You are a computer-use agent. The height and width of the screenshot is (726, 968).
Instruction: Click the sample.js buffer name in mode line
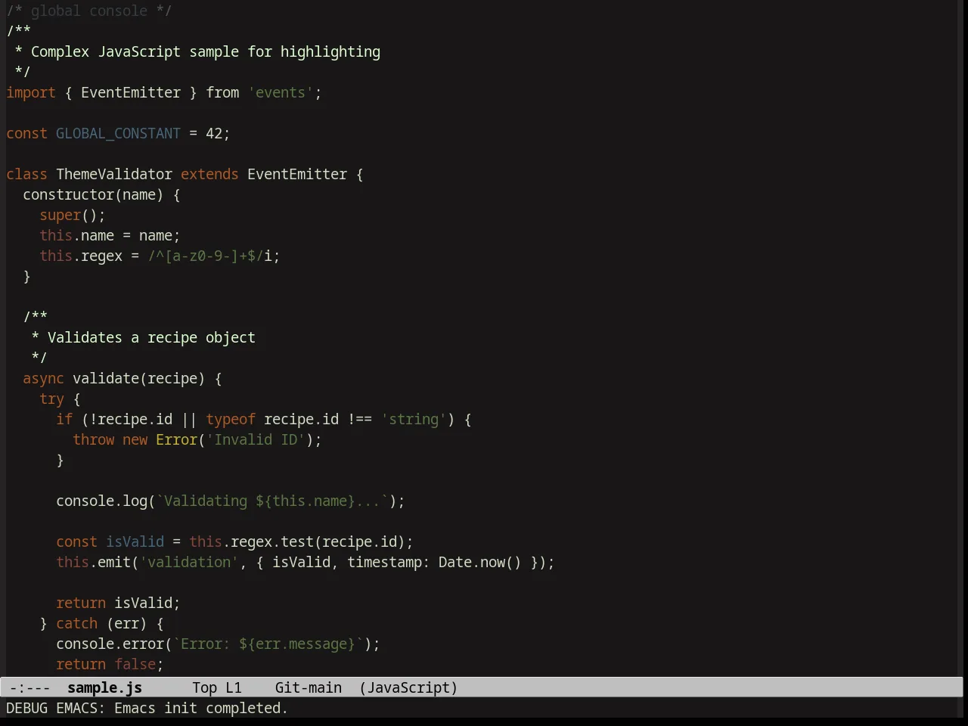(104, 687)
